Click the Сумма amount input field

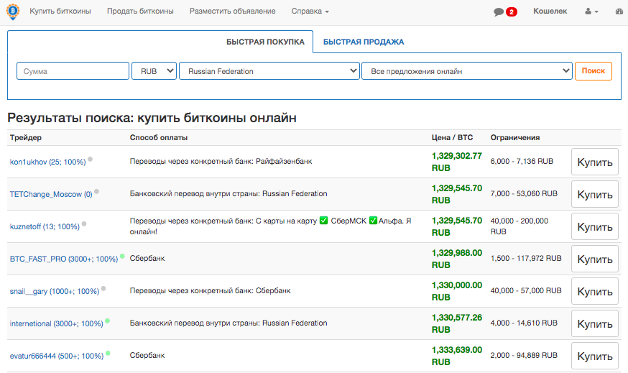coord(73,71)
